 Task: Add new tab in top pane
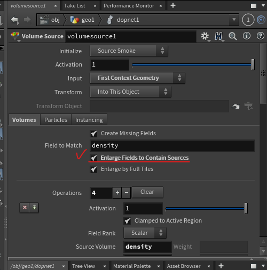click(173, 5)
